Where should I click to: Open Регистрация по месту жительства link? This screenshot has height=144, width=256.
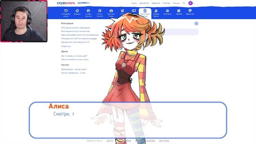(75, 31)
